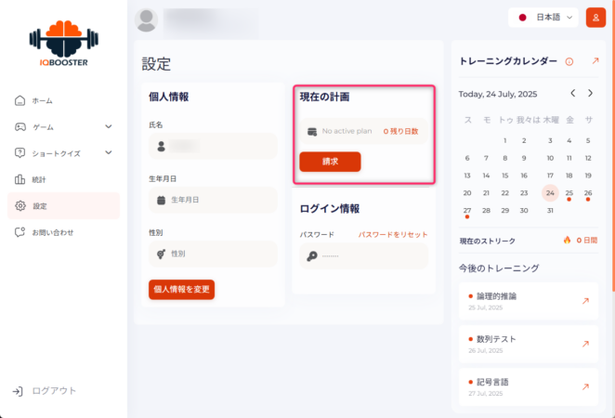Open the training calendar arrow link
The height and width of the screenshot is (418, 615).
(595, 60)
